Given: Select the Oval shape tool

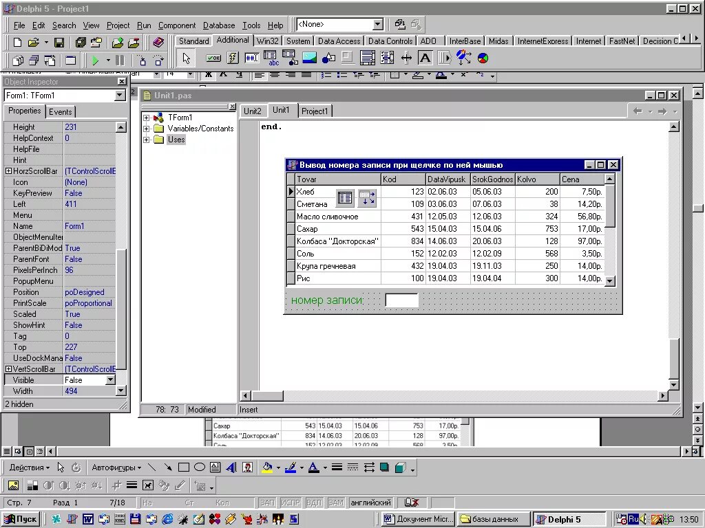Looking at the screenshot, I should 200,467.
